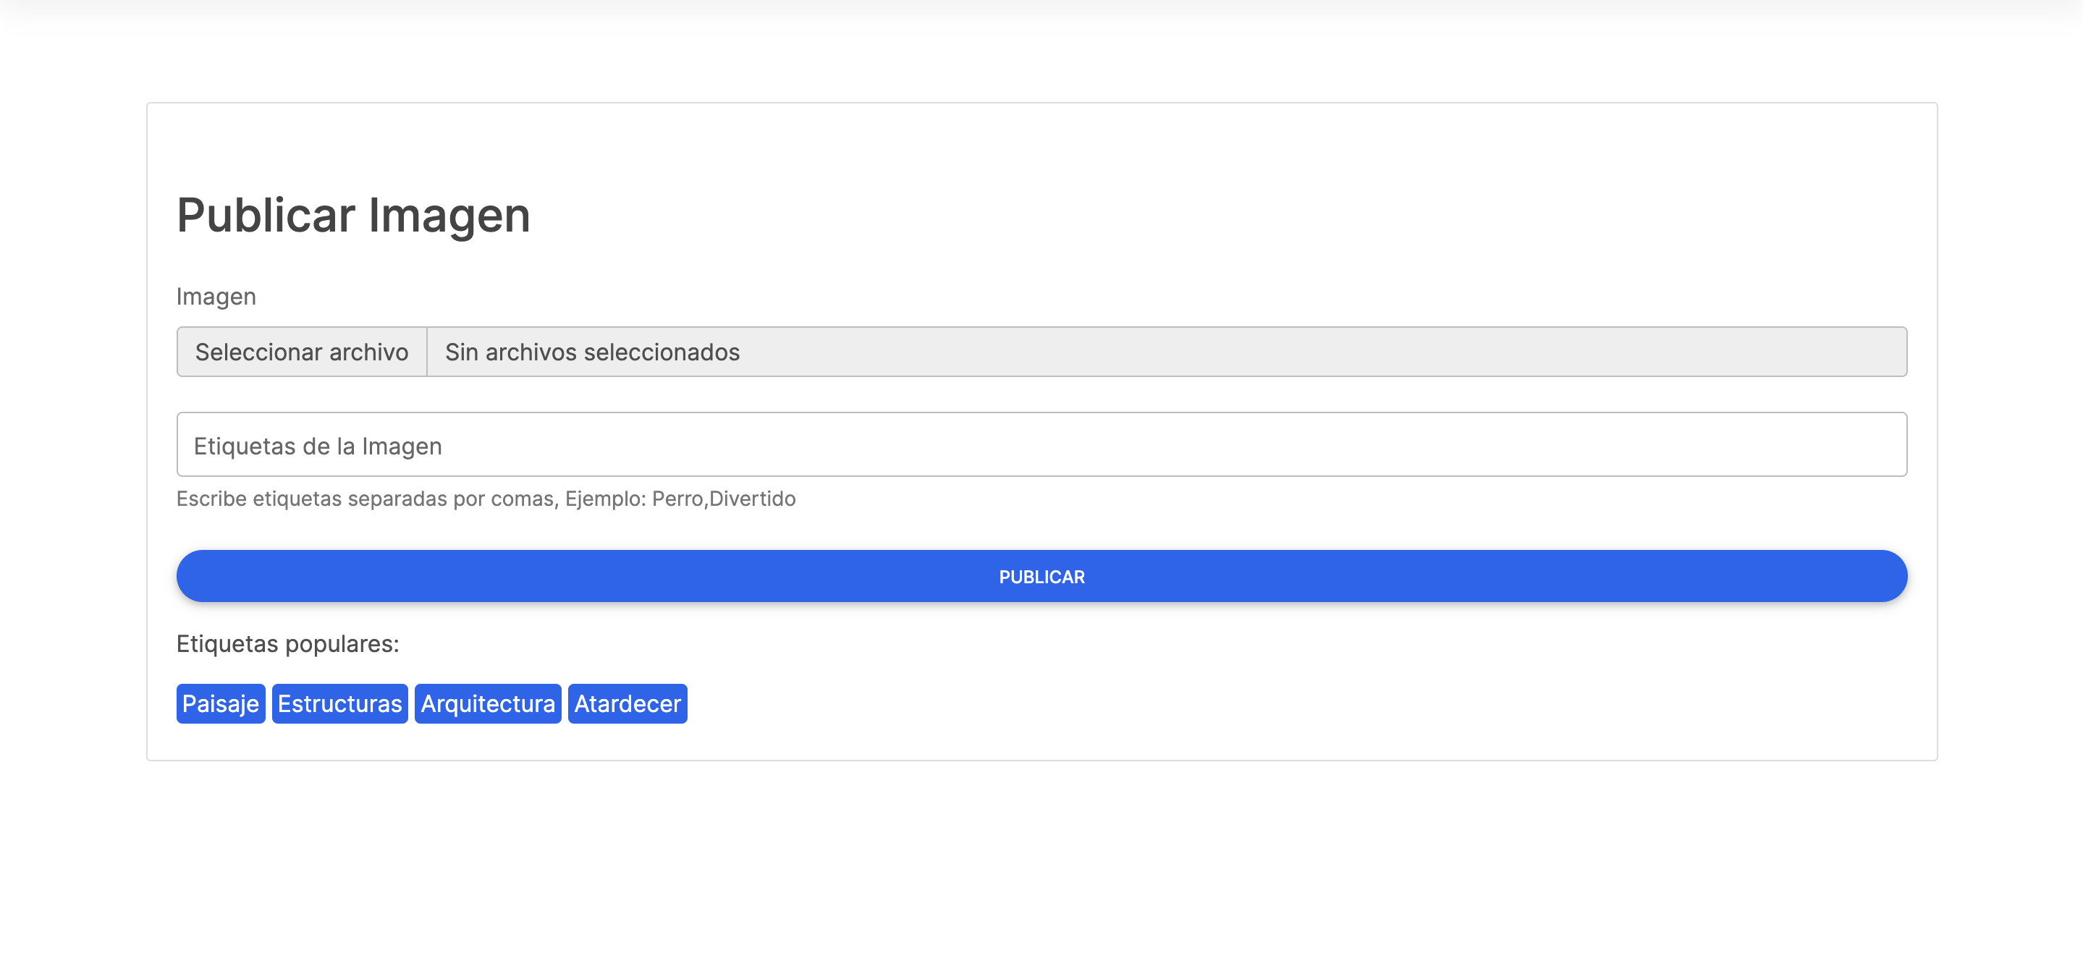Select the Paisaje popular tag

tap(221, 704)
